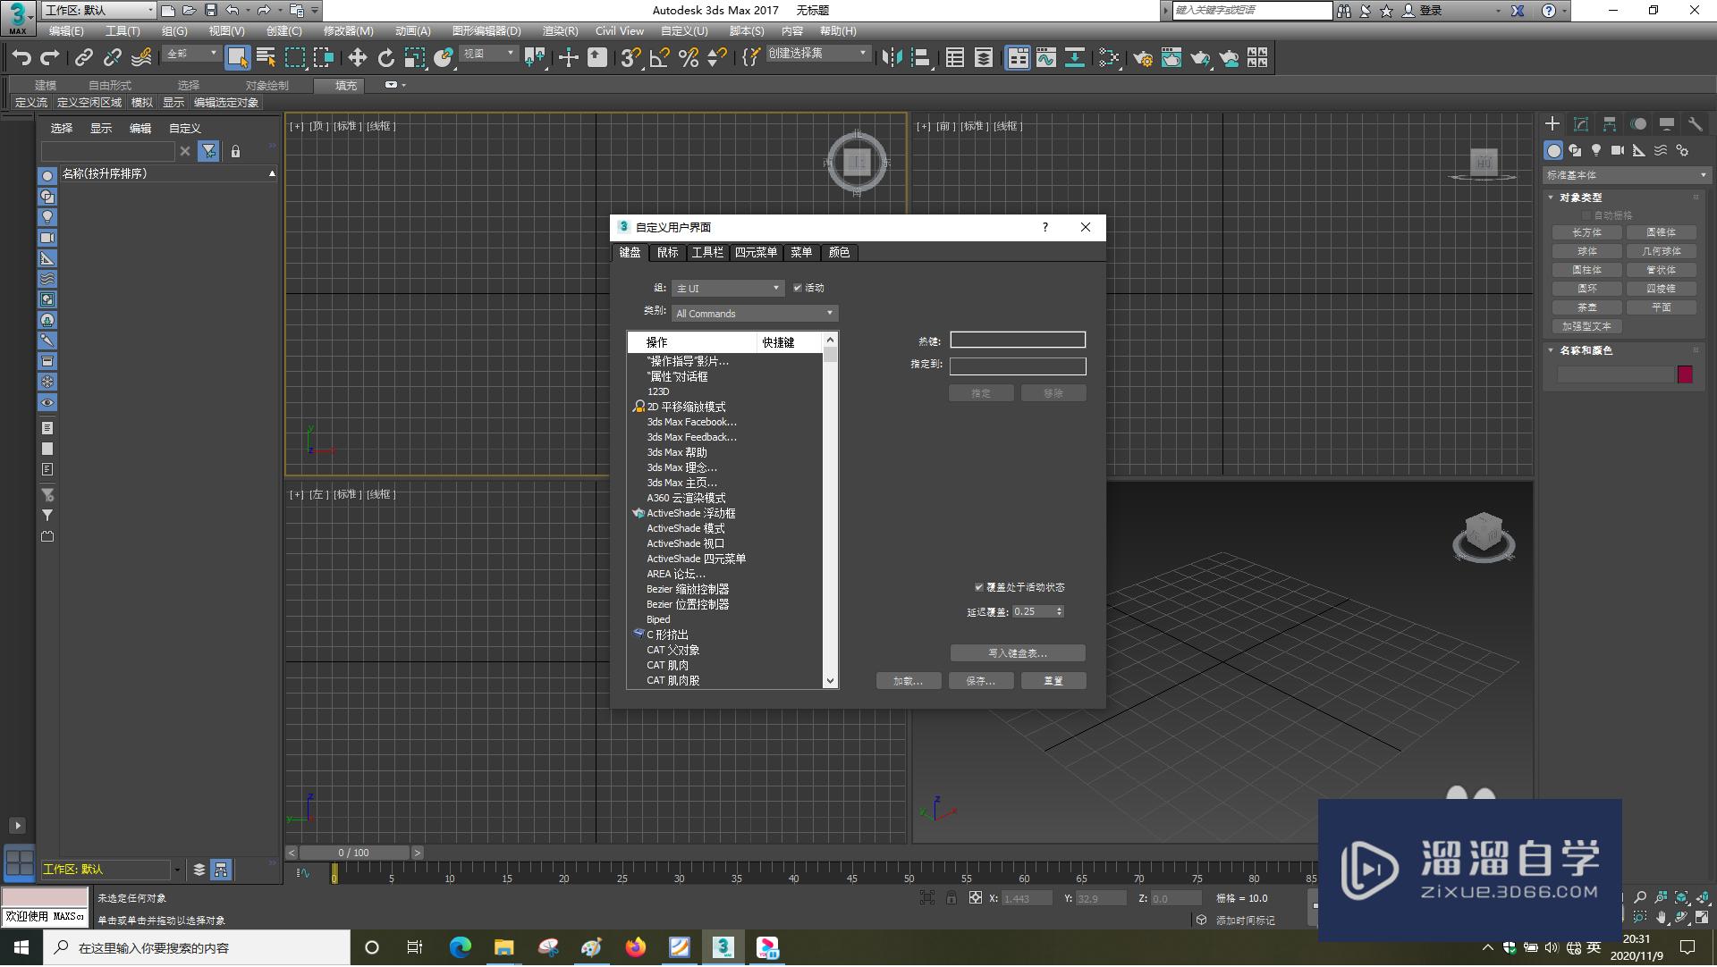Activate the Select Object tool
Image resolution: width=1717 pixels, height=967 pixels.
click(237, 58)
